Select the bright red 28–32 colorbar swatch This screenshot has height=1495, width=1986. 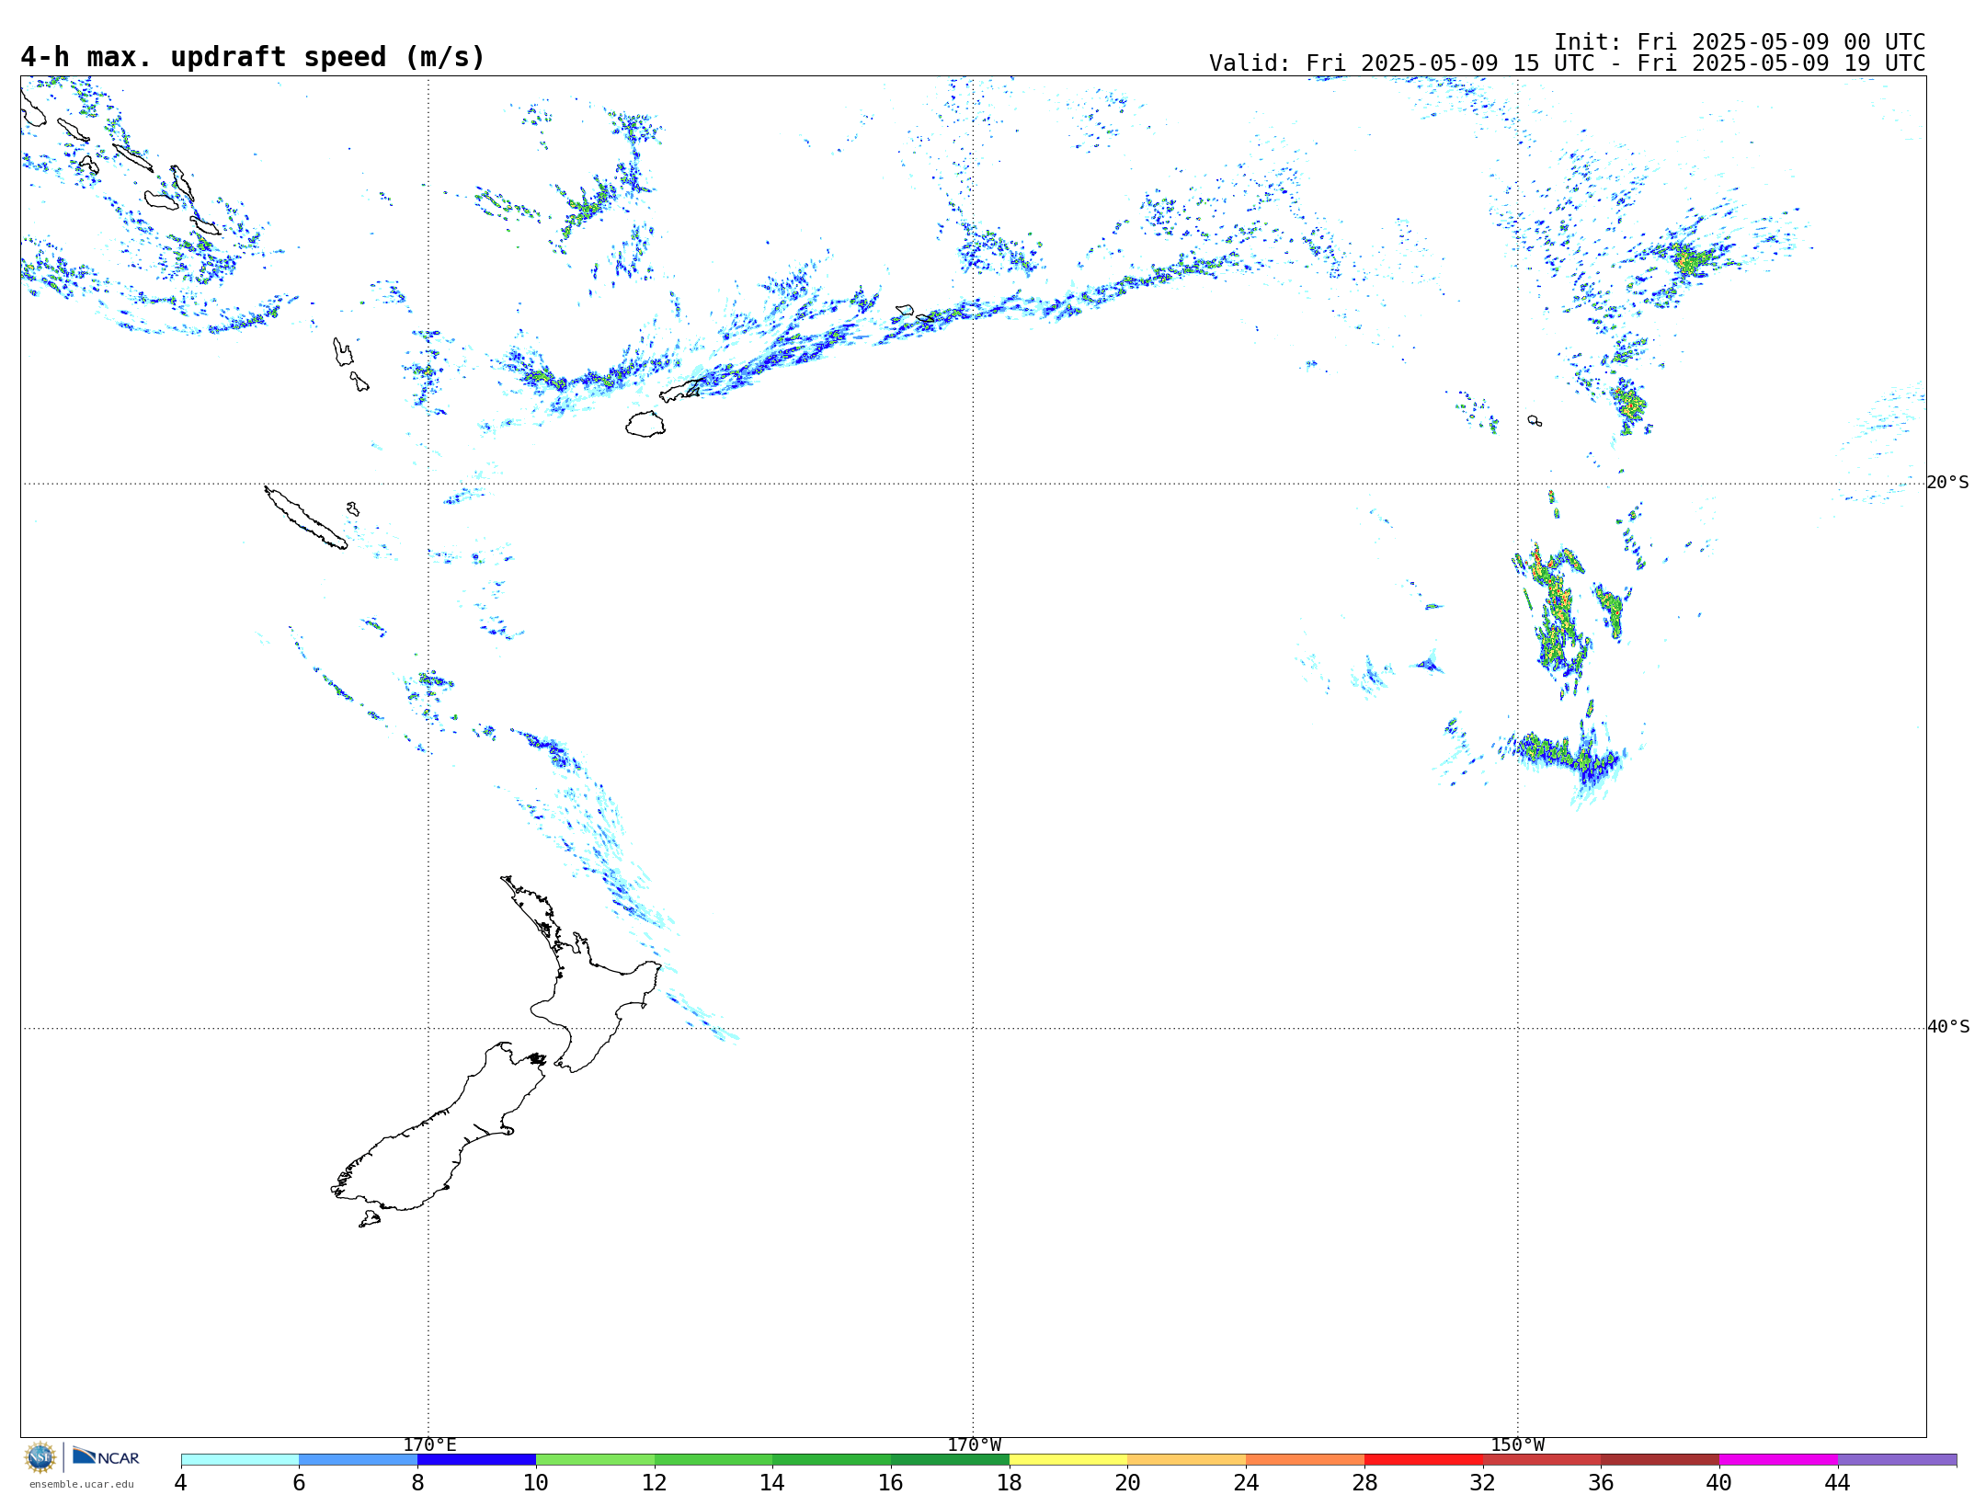coord(1423,1460)
